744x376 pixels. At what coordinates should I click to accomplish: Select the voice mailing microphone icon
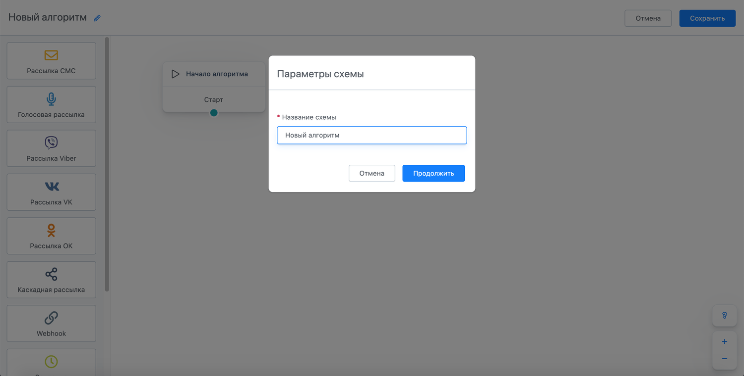(x=51, y=99)
